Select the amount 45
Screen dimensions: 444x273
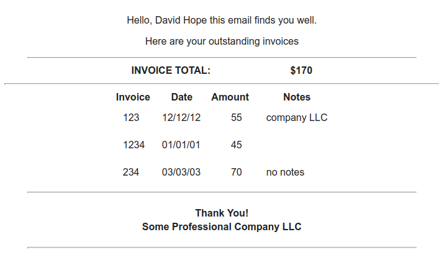236,145
